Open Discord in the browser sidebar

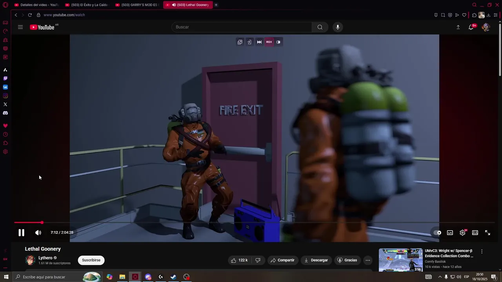click(5, 113)
